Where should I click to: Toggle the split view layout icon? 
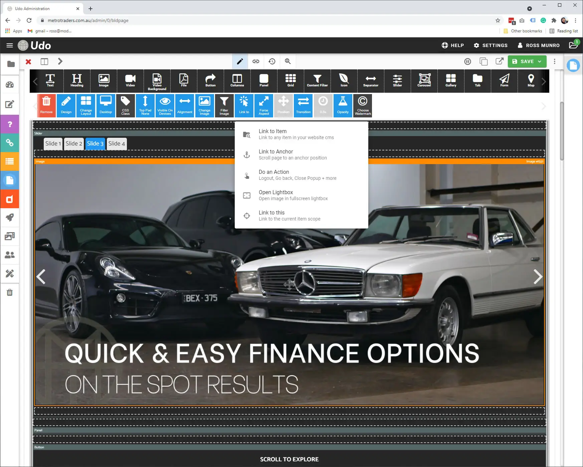44,61
